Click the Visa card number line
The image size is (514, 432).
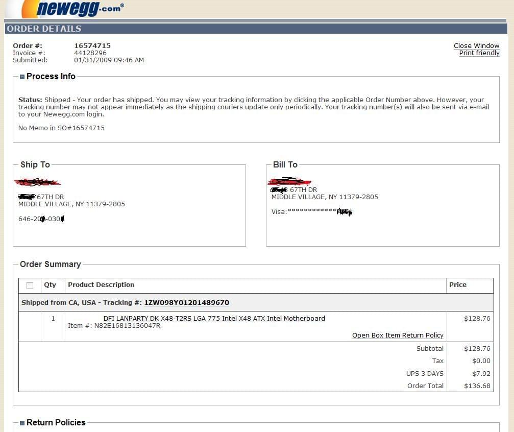[311, 211]
